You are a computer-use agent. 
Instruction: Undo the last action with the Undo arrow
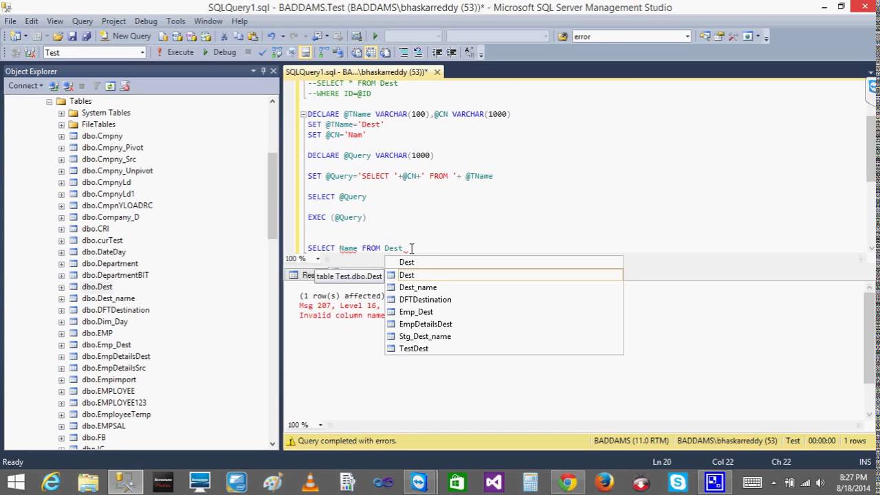click(x=271, y=36)
